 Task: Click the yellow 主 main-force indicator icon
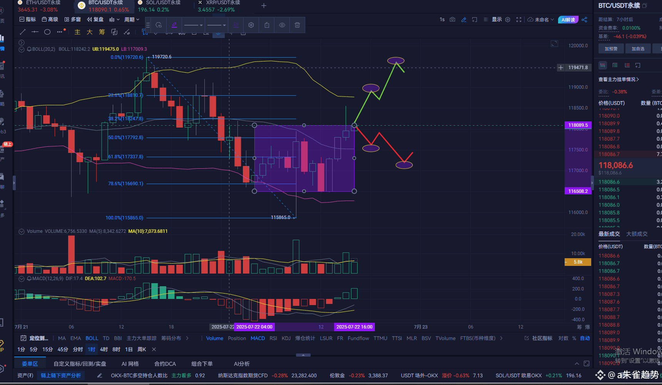coord(77,32)
